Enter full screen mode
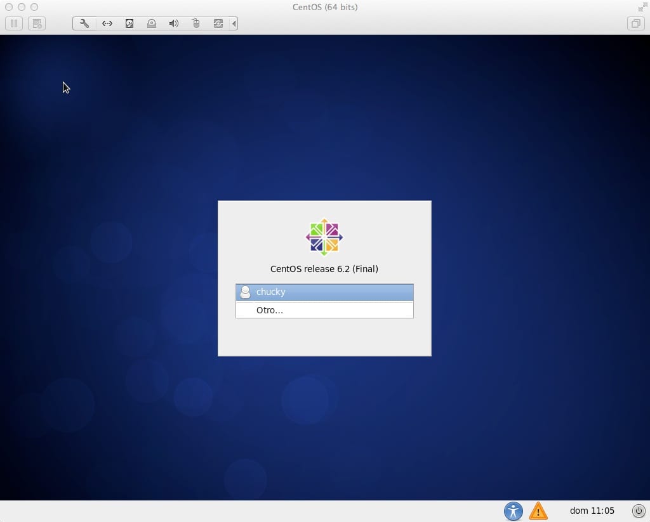Viewport: 650px width, 522px height. 642,7
